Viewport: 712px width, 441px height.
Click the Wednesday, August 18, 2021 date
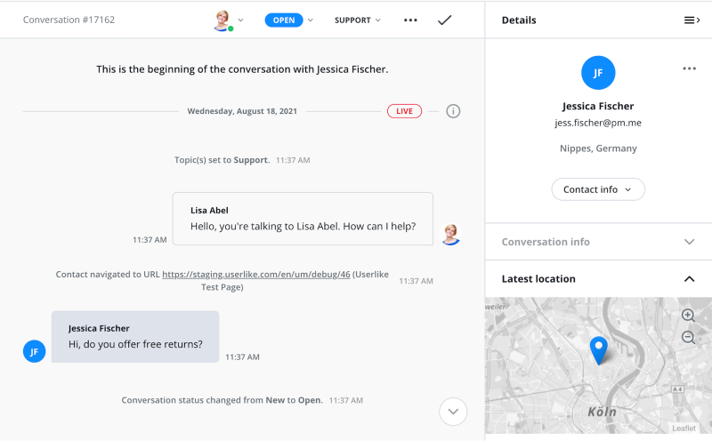pos(242,111)
